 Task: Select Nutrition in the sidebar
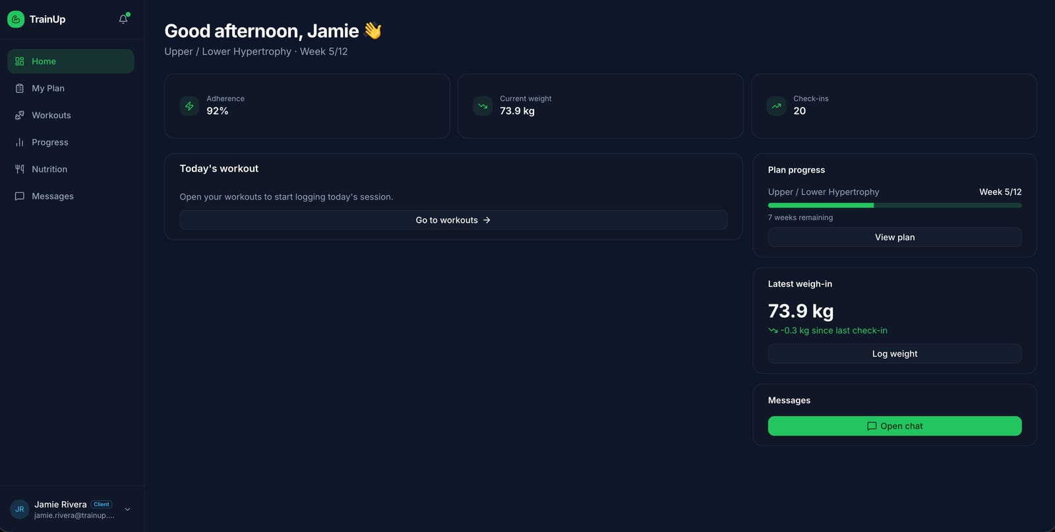pos(71,169)
